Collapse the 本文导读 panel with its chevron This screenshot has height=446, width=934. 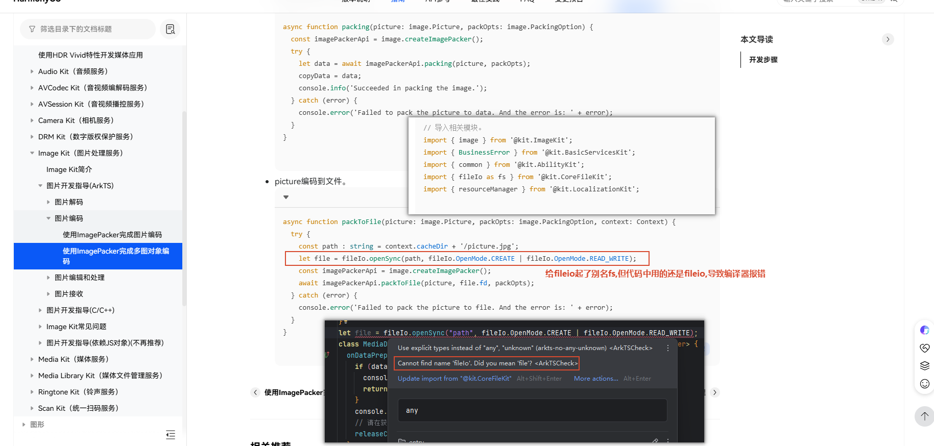(x=888, y=39)
